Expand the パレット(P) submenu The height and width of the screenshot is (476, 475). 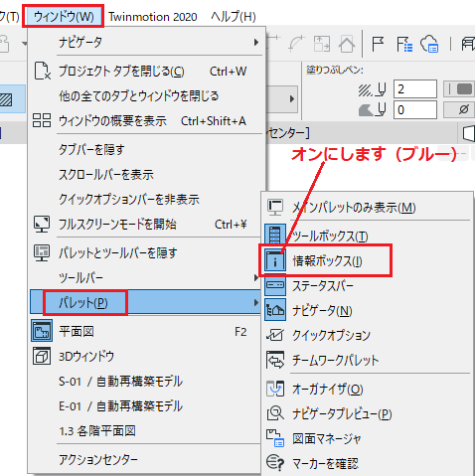[x=145, y=302]
